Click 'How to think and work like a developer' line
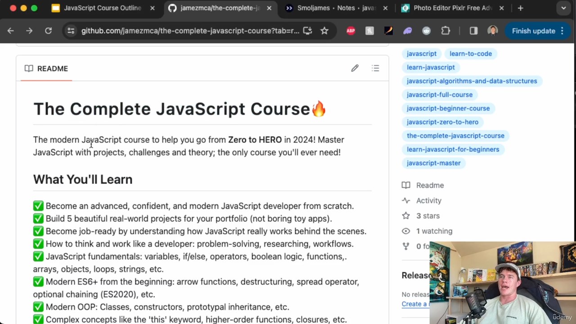The image size is (576, 324). click(193, 243)
